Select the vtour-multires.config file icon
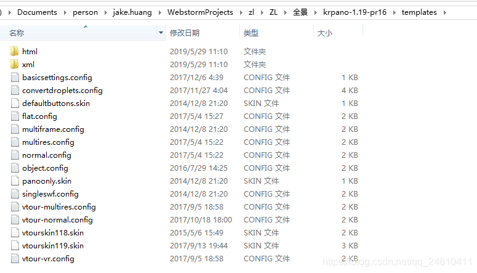Image resolution: width=477 pixels, height=273 pixels. click(x=15, y=207)
